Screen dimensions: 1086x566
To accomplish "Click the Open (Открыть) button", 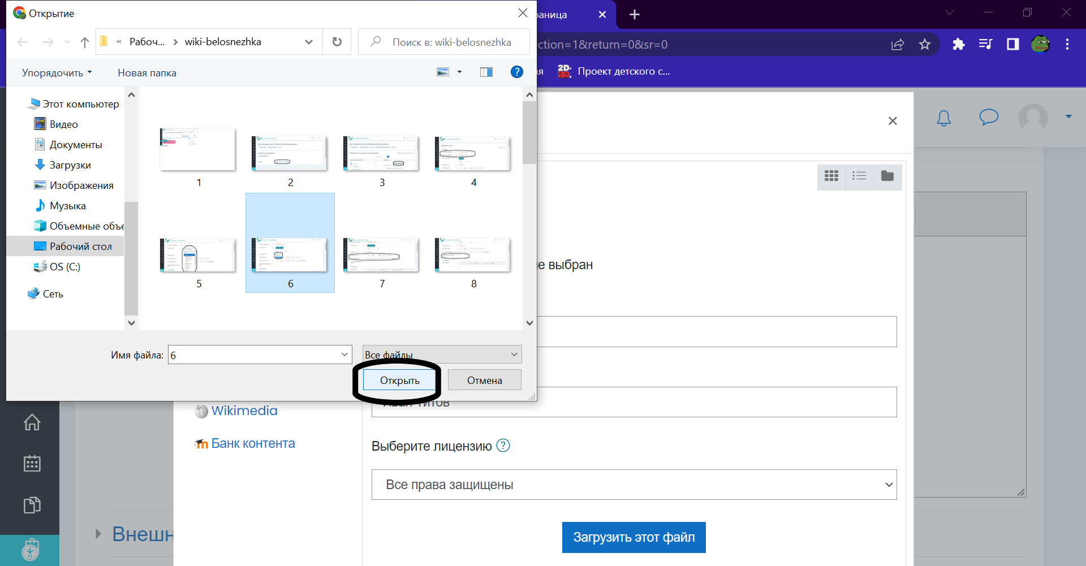I will [x=399, y=381].
